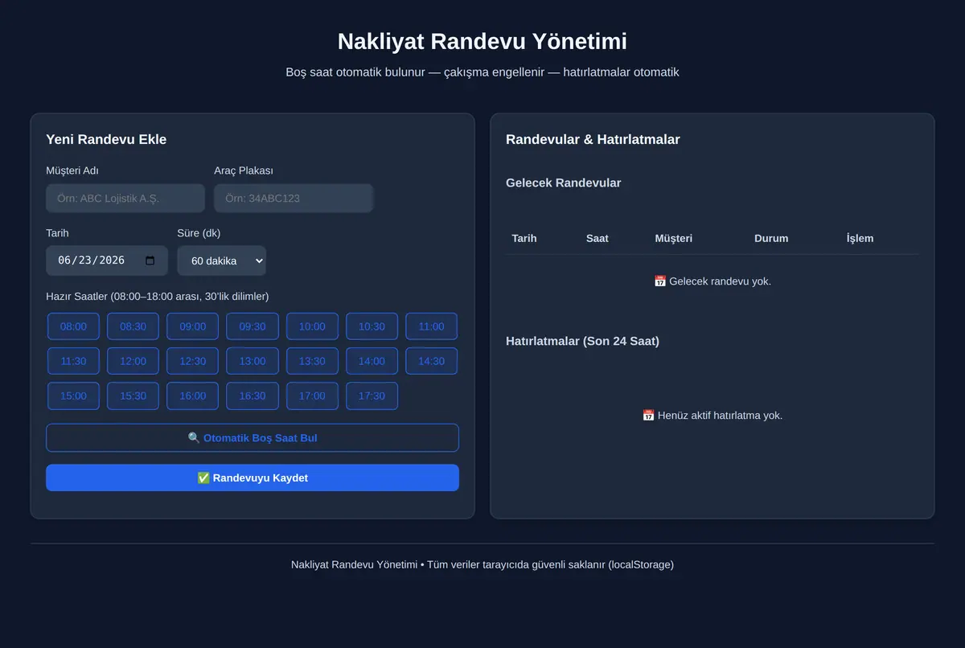Click the Hatırlatmalar (Son 24 Saat) heading

coord(582,341)
